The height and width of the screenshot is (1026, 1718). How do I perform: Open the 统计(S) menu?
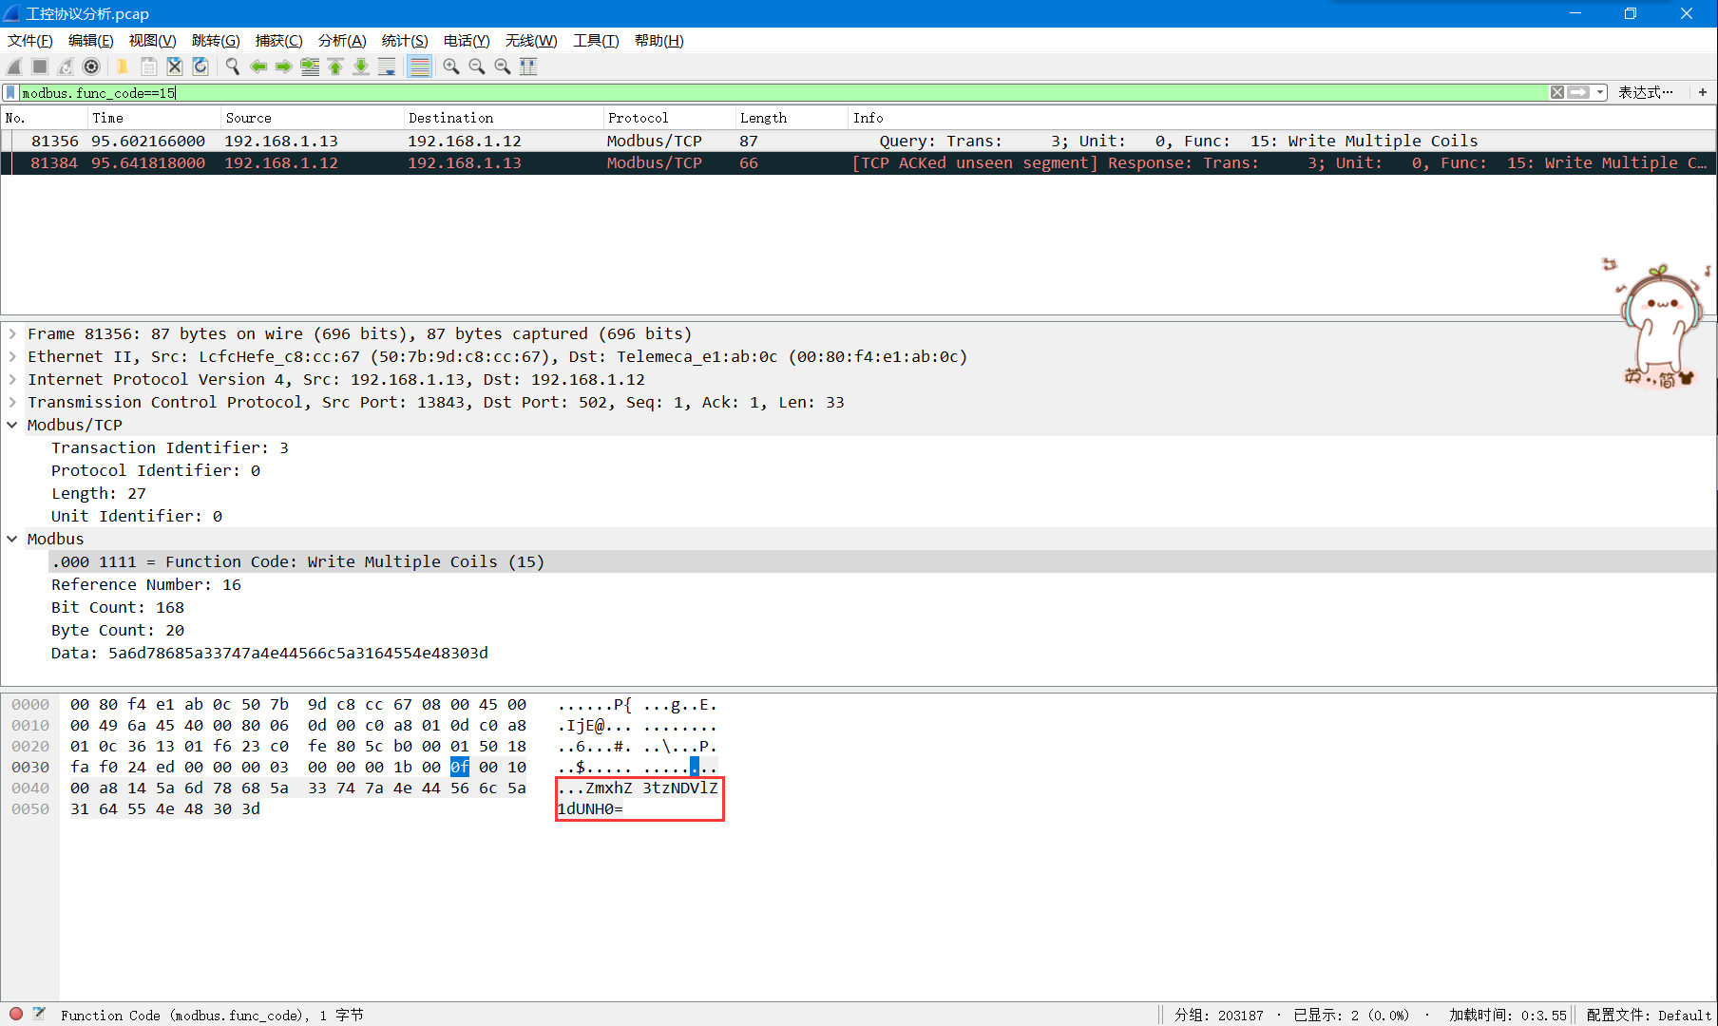pyautogui.click(x=405, y=40)
